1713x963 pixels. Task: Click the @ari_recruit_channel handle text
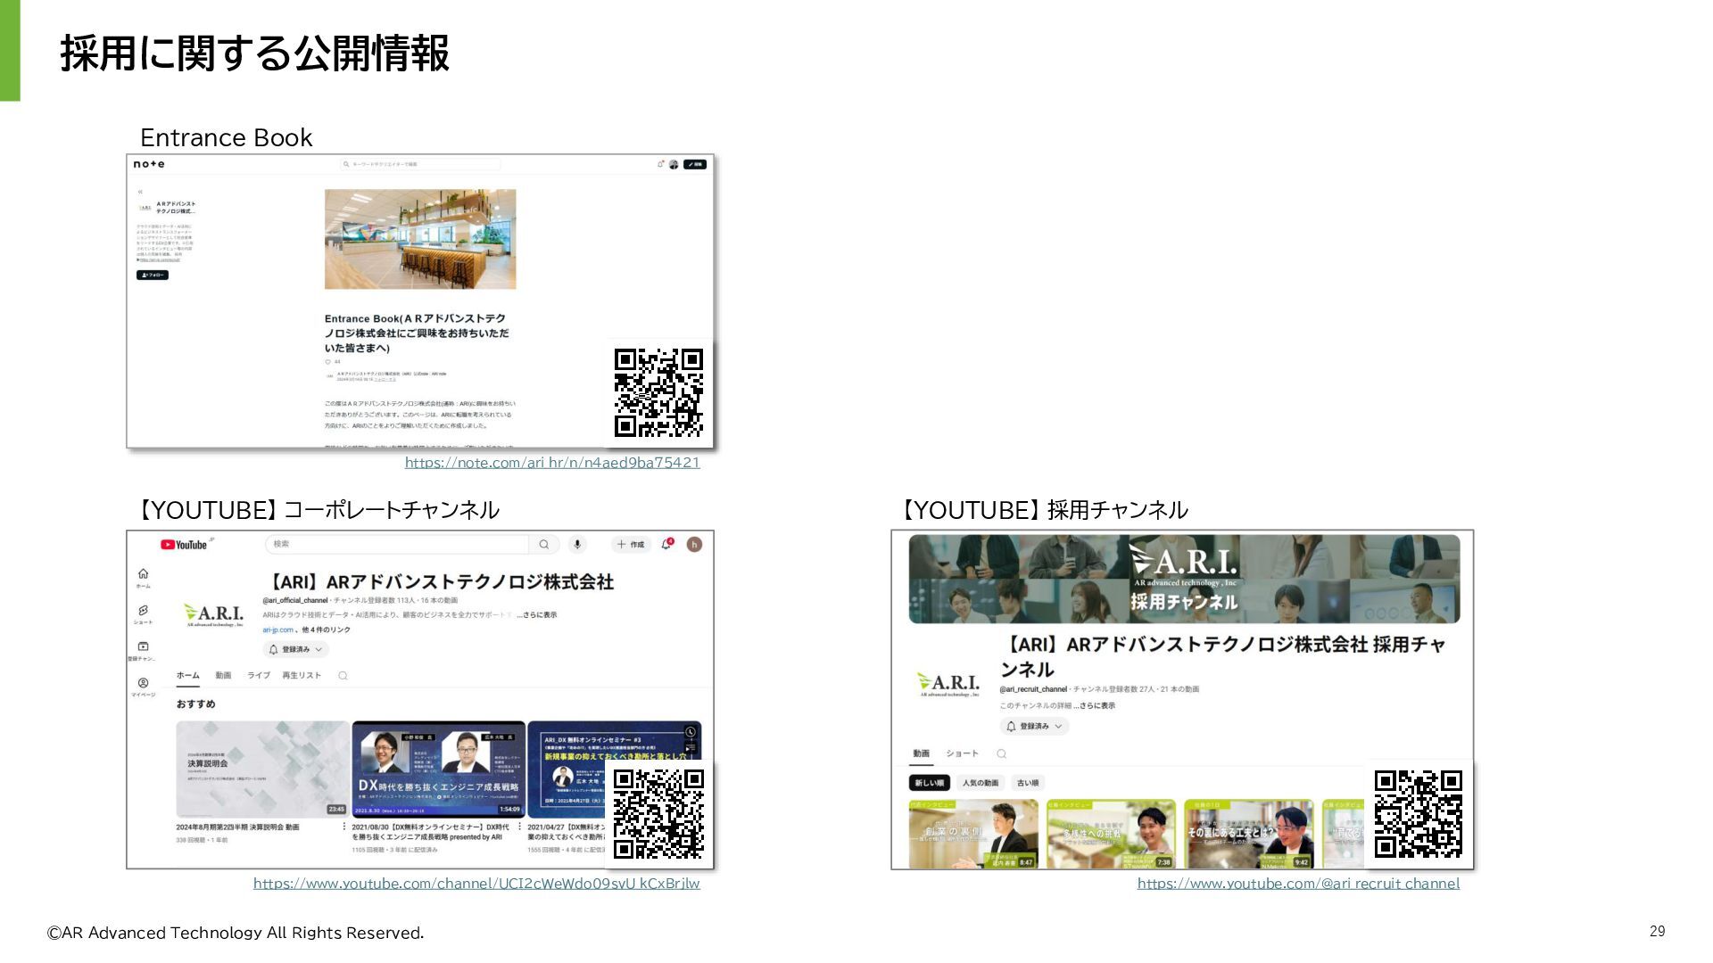tap(1033, 689)
